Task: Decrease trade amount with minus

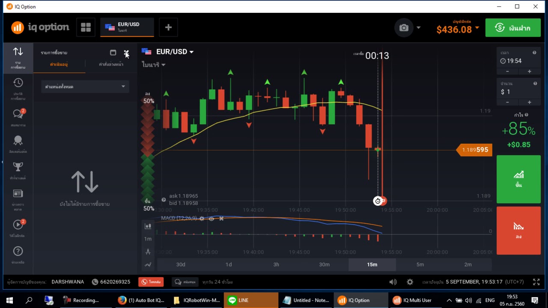Action: tap(507, 102)
